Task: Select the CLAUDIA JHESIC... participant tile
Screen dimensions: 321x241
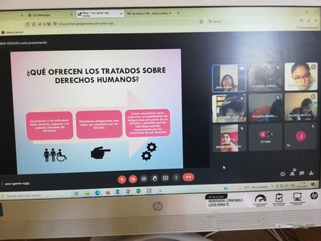Action: (265, 77)
